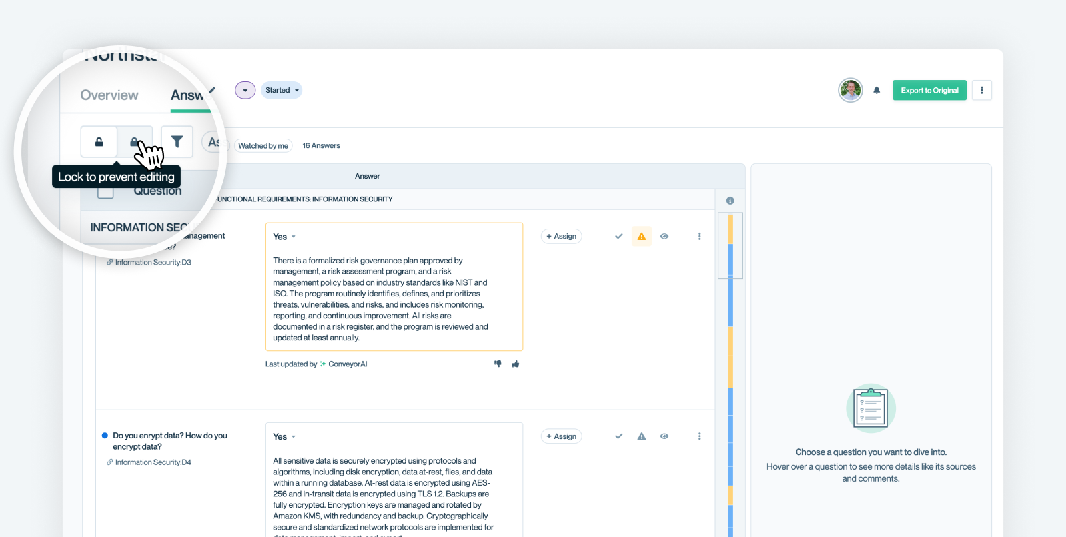This screenshot has width=1066, height=537.
Task: Open the user avatar profile
Action: (x=851, y=90)
